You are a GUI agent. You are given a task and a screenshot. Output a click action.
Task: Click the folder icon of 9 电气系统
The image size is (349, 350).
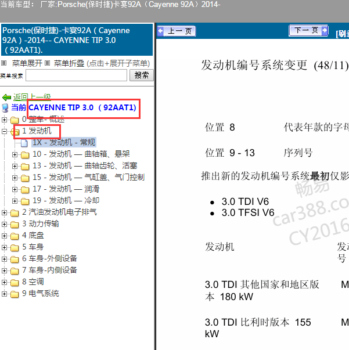pos(15,294)
